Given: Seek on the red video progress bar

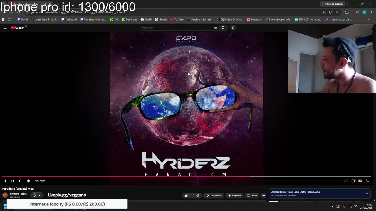Looking at the screenshot, I should click(x=187, y=177).
